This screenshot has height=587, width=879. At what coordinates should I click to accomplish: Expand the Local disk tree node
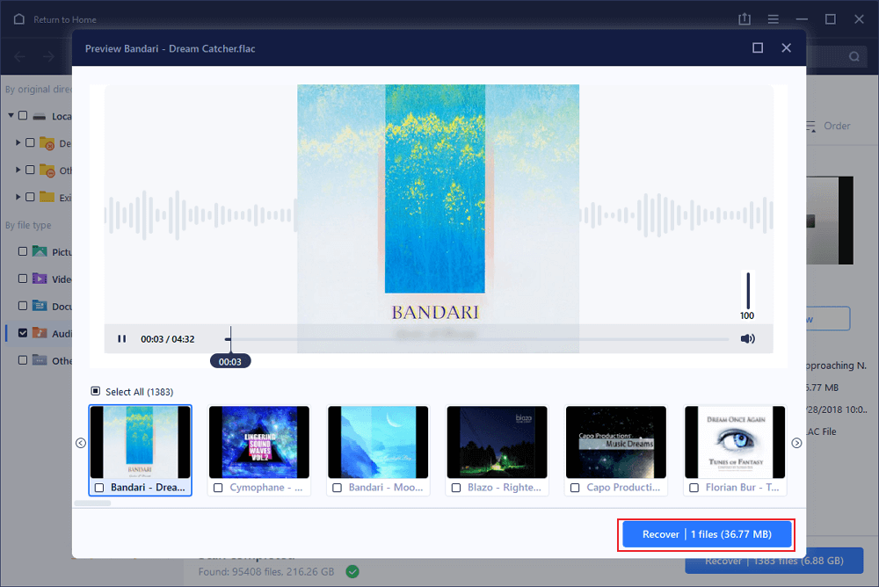point(11,116)
